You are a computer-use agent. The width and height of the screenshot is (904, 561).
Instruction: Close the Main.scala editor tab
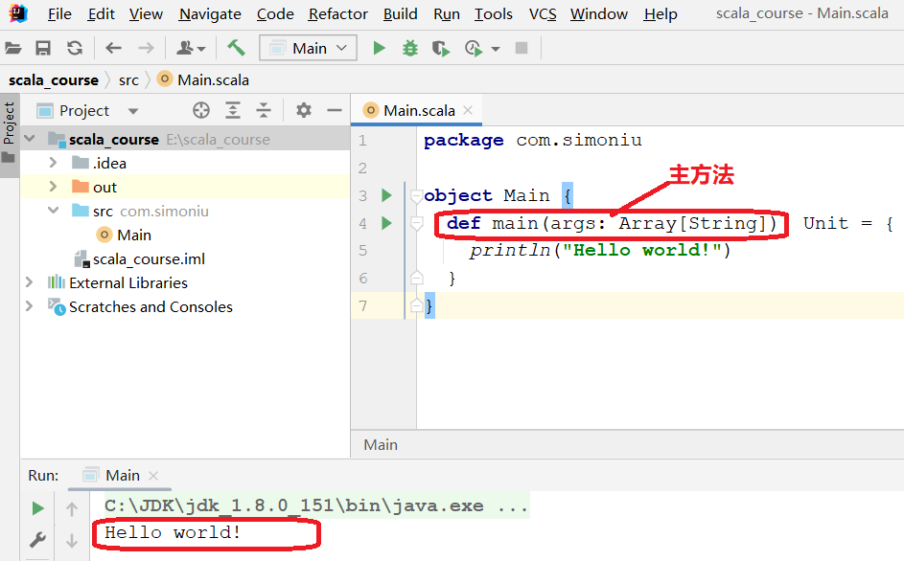(x=468, y=110)
